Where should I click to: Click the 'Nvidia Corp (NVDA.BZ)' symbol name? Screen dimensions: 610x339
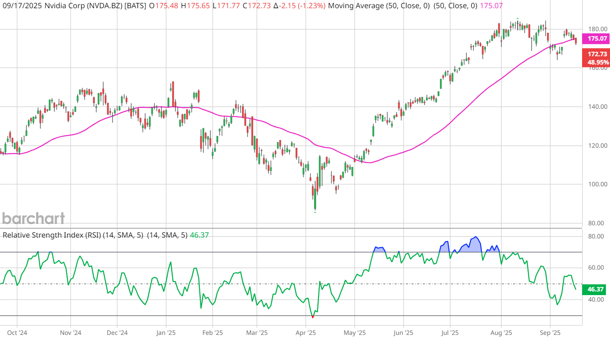click(83, 6)
